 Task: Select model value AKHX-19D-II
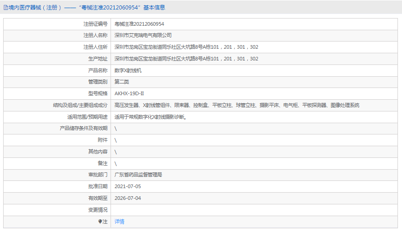(x=129, y=93)
